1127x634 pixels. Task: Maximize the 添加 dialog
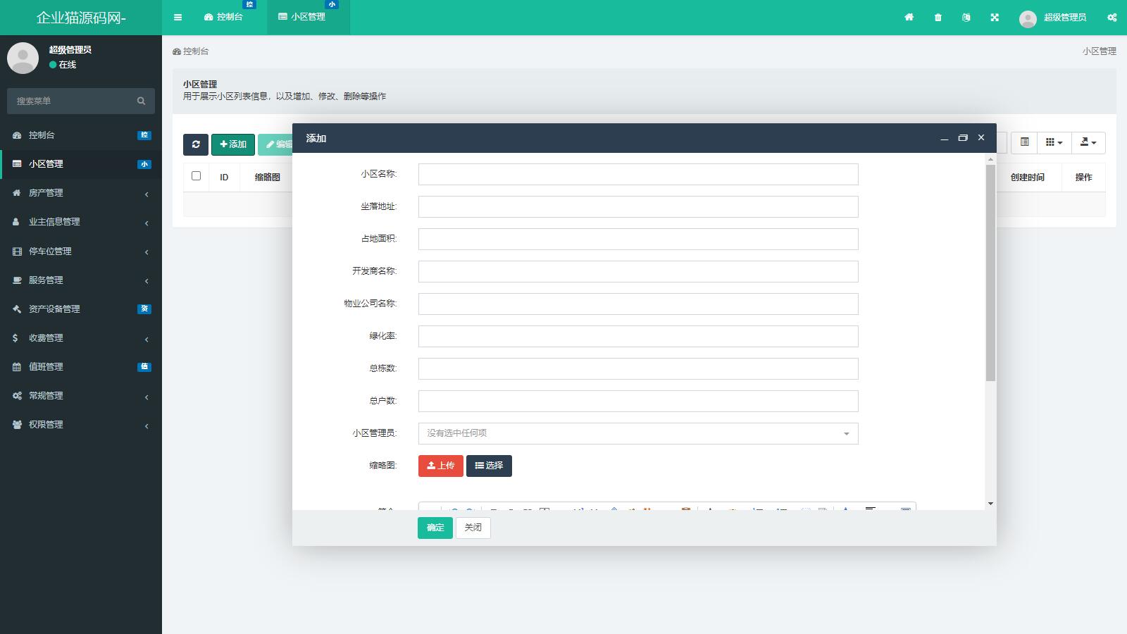point(963,138)
